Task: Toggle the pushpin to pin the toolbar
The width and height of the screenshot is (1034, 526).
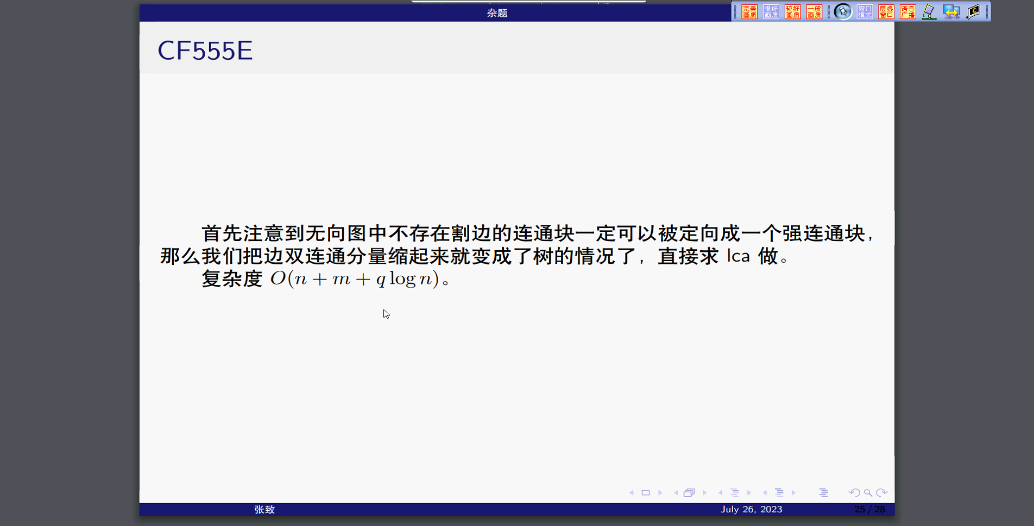Action: (843, 11)
